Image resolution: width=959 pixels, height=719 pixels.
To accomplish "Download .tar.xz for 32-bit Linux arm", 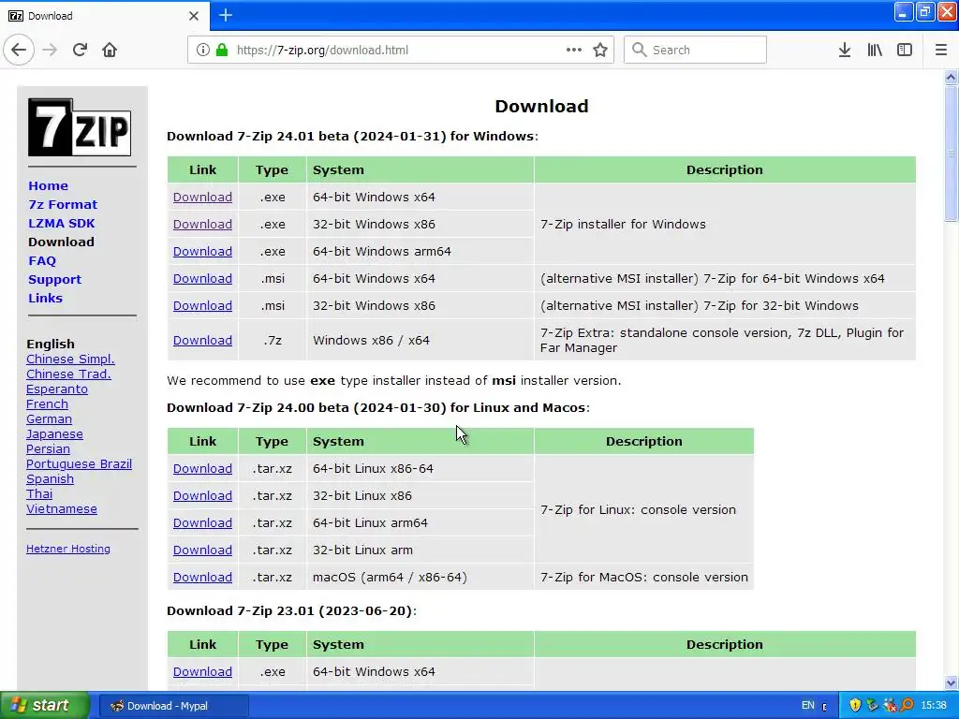I will coord(202,550).
